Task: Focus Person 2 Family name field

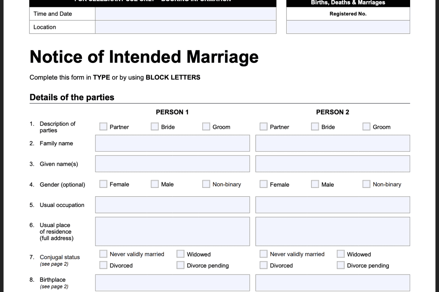Action: pyautogui.click(x=333, y=143)
